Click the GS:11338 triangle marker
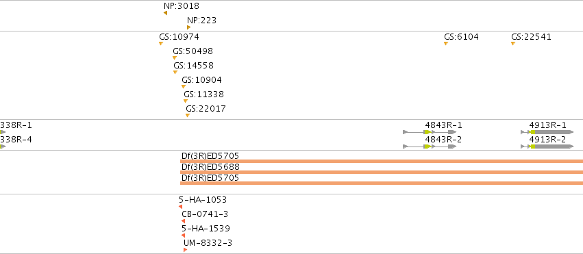 (x=186, y=101)
